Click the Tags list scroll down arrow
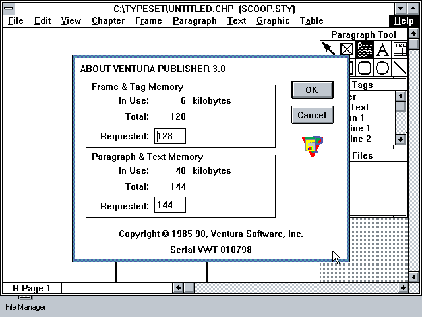Viewport: 422px width, 317px height. (400, 139)
